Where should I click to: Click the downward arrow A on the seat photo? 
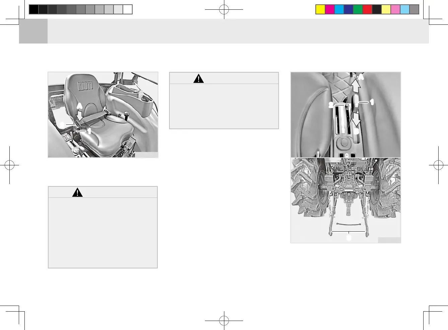[79, 115]
